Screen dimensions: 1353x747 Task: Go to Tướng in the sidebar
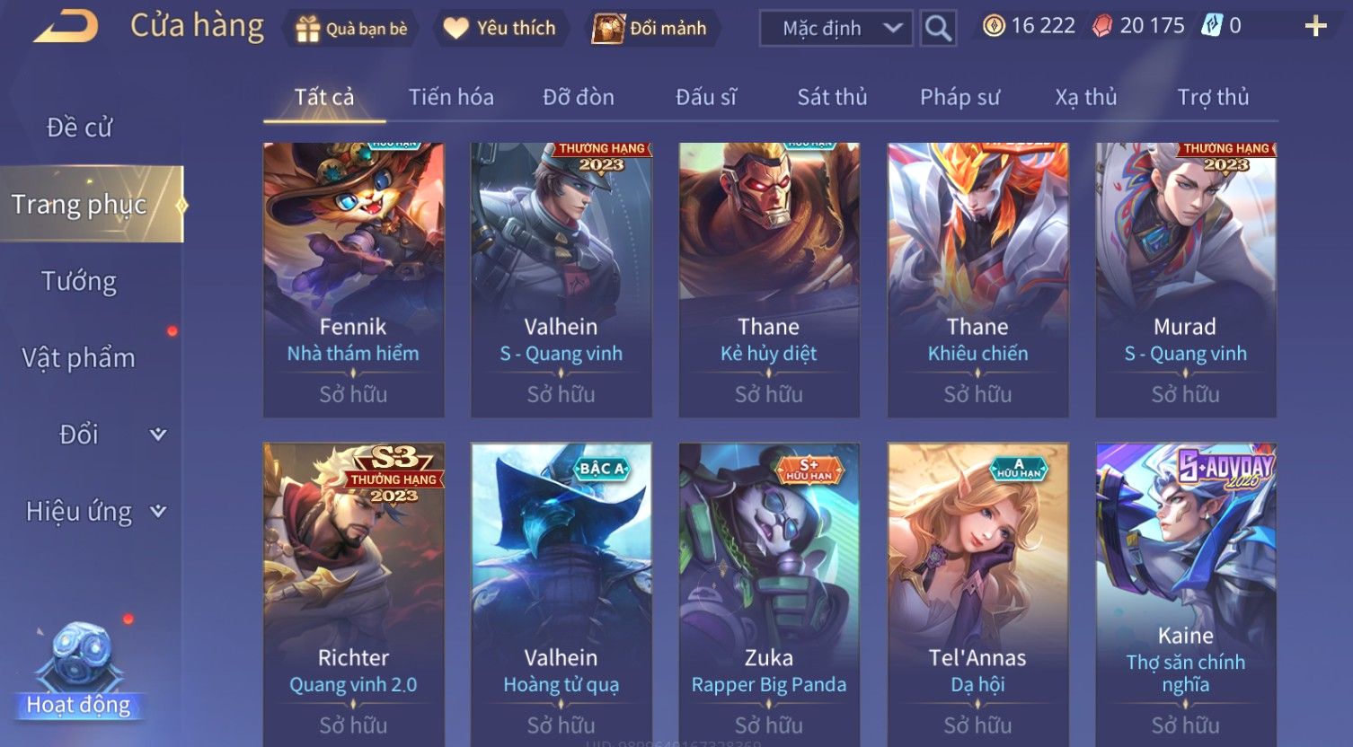pyautogui.click(x=79, y=281)
